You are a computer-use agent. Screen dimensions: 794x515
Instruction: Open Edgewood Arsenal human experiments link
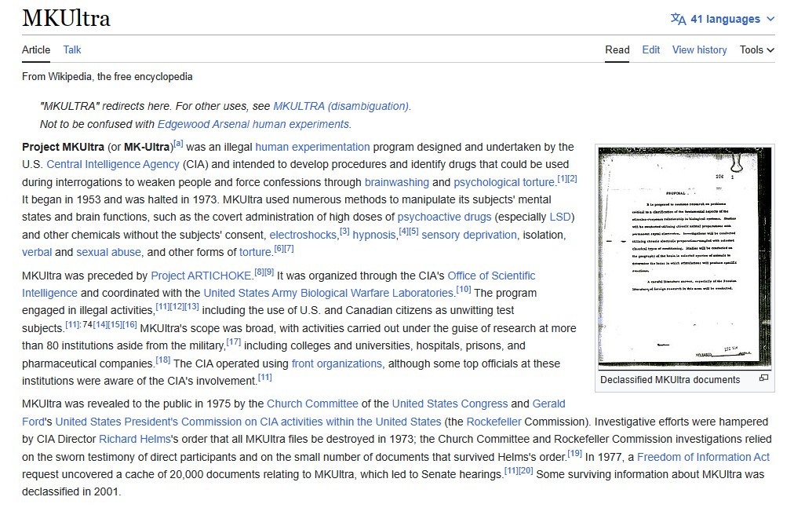click(x=253, y=124)
